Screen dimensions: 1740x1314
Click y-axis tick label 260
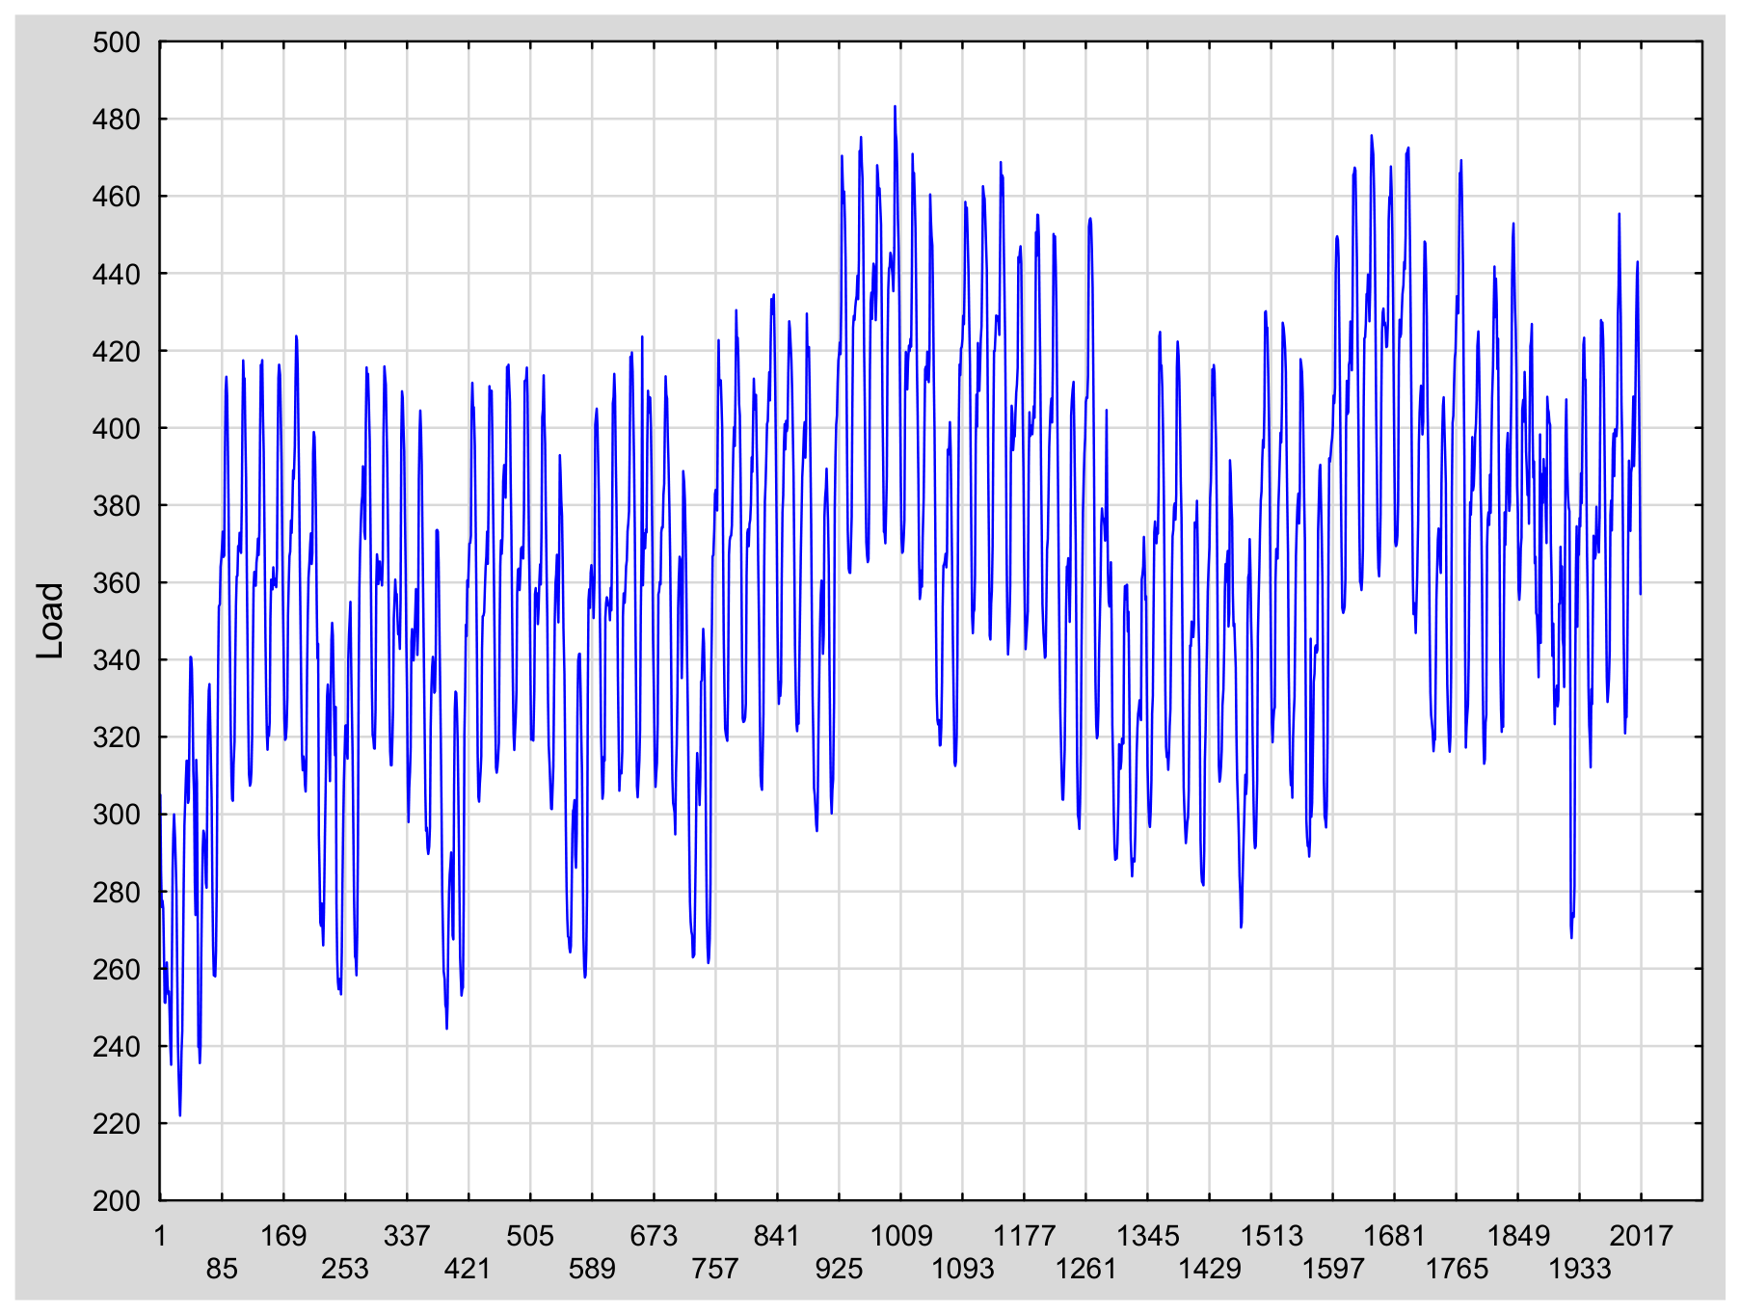pyautogui.click(x=117, y=970)
